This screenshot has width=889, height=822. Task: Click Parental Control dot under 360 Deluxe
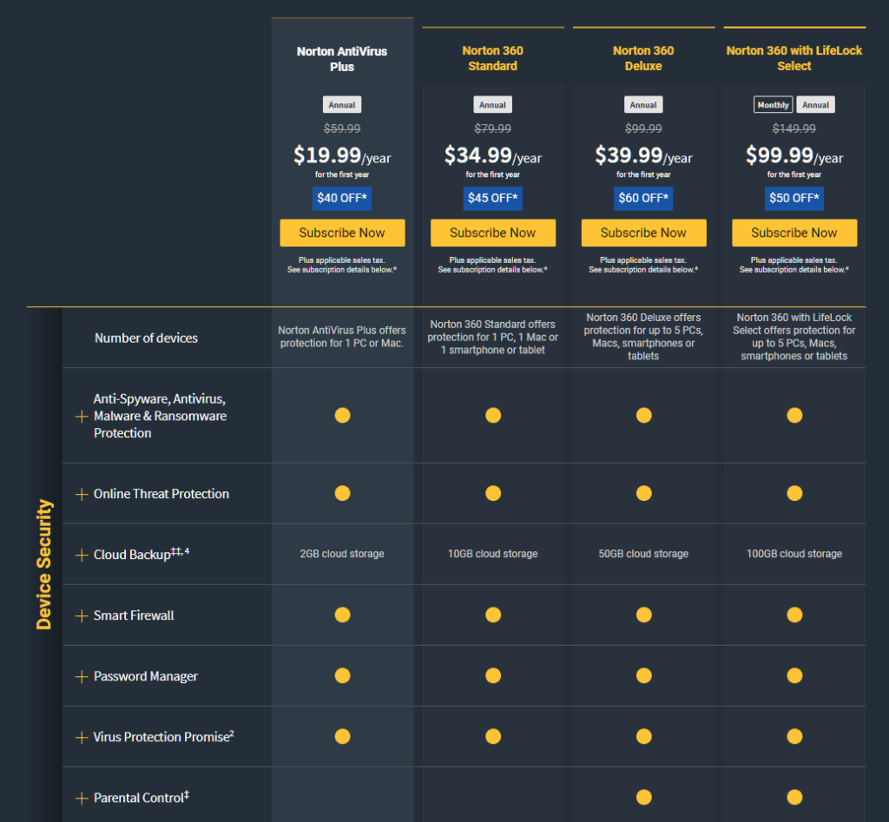coord(644,797)
